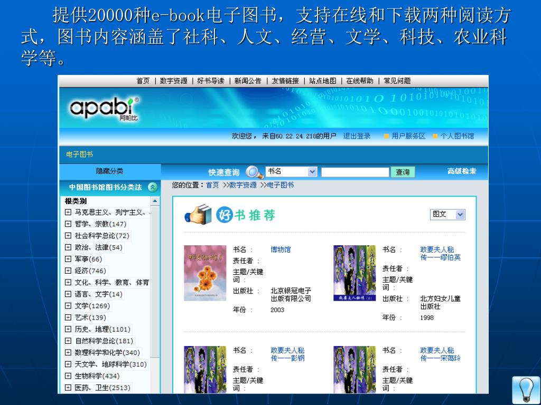Open the 书名 search field dropdown
541x405 pixels.
click(x=291, y=171)
